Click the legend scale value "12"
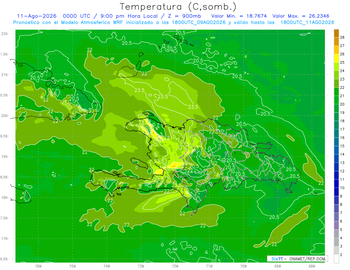 tap(342, 171)
